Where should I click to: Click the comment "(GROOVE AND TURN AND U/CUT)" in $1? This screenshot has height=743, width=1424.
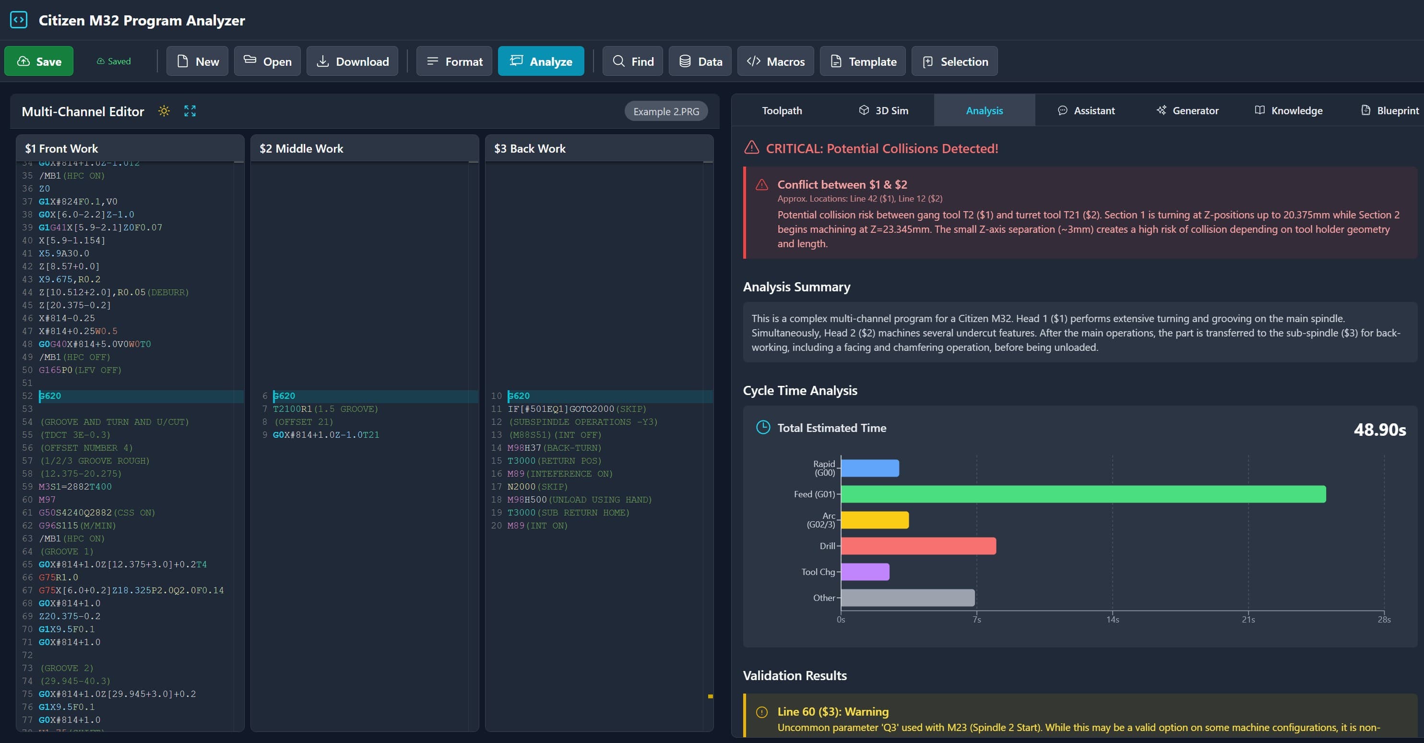[x=114, y=422]
